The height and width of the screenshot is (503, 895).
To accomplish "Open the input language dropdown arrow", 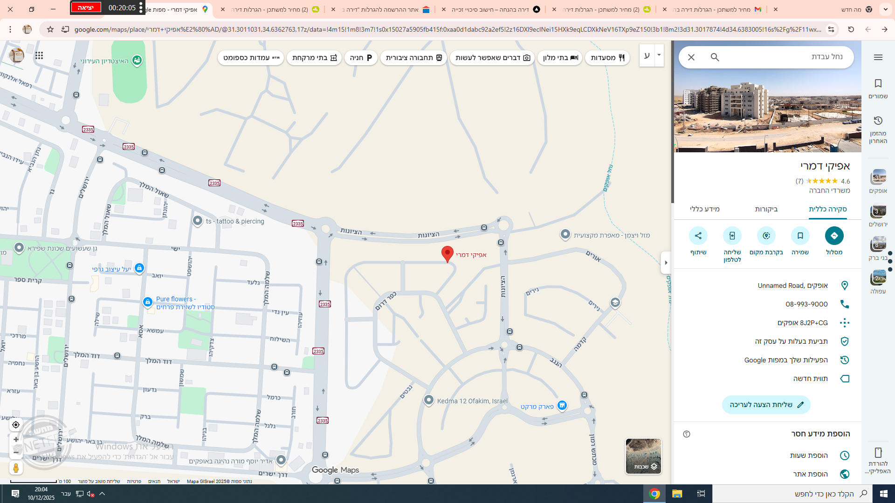I will [659, 55].
